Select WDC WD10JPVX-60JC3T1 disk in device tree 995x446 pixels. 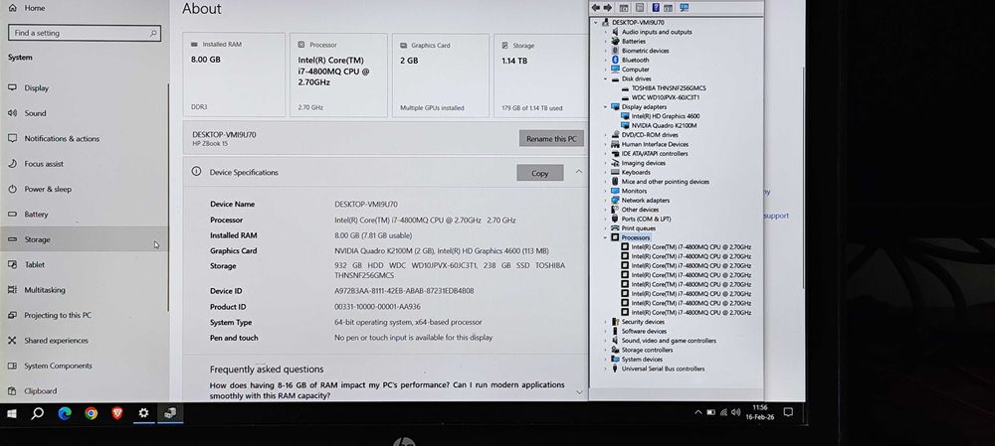point(665,97)
